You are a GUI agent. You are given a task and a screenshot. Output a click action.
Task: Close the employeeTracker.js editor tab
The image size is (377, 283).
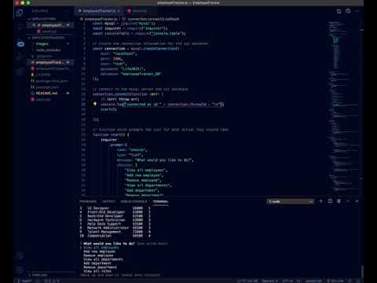(x=119, y=11)
